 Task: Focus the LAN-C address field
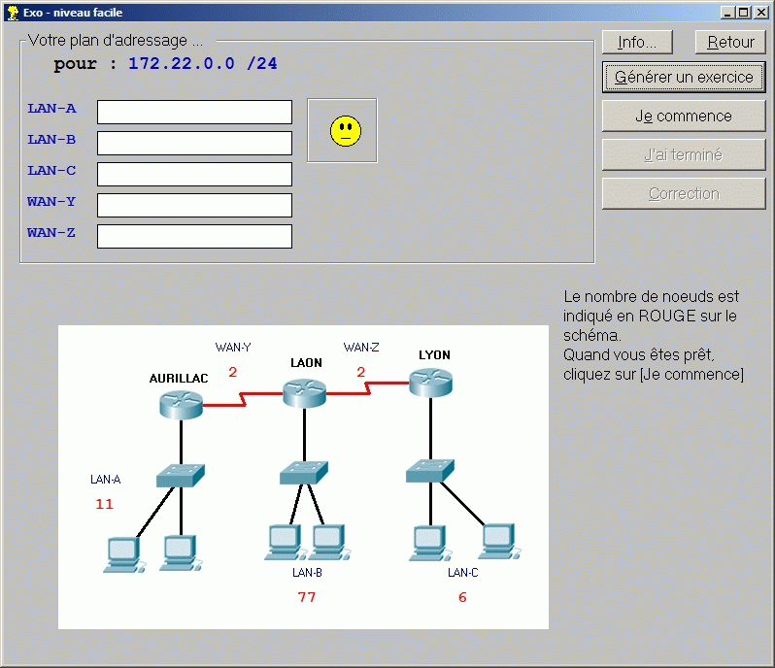pyautogui.click(x=195, y=175)
